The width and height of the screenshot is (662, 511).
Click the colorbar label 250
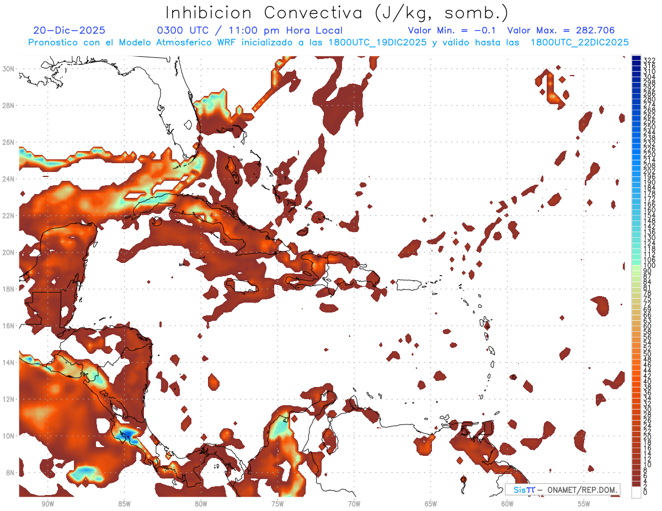point(649,127)
